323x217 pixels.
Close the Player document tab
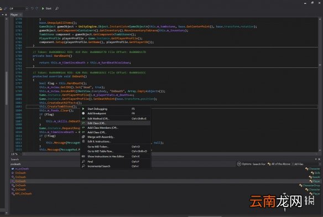pos(20,15)
